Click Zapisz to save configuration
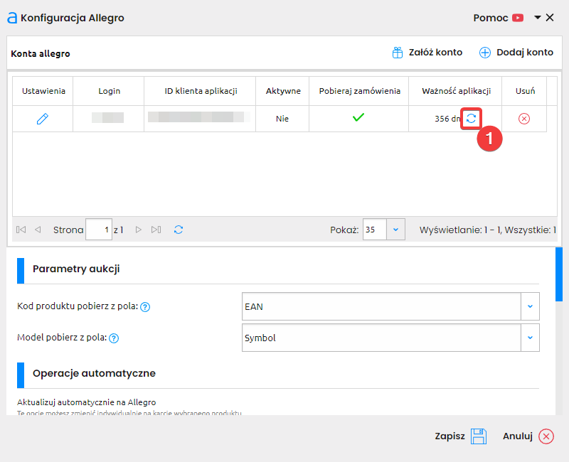 pos(460,436)
